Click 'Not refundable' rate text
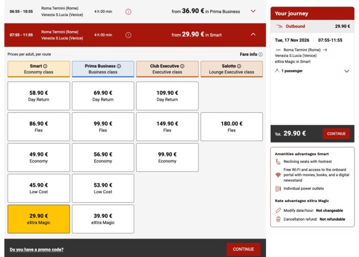 (x=332, y=219)
